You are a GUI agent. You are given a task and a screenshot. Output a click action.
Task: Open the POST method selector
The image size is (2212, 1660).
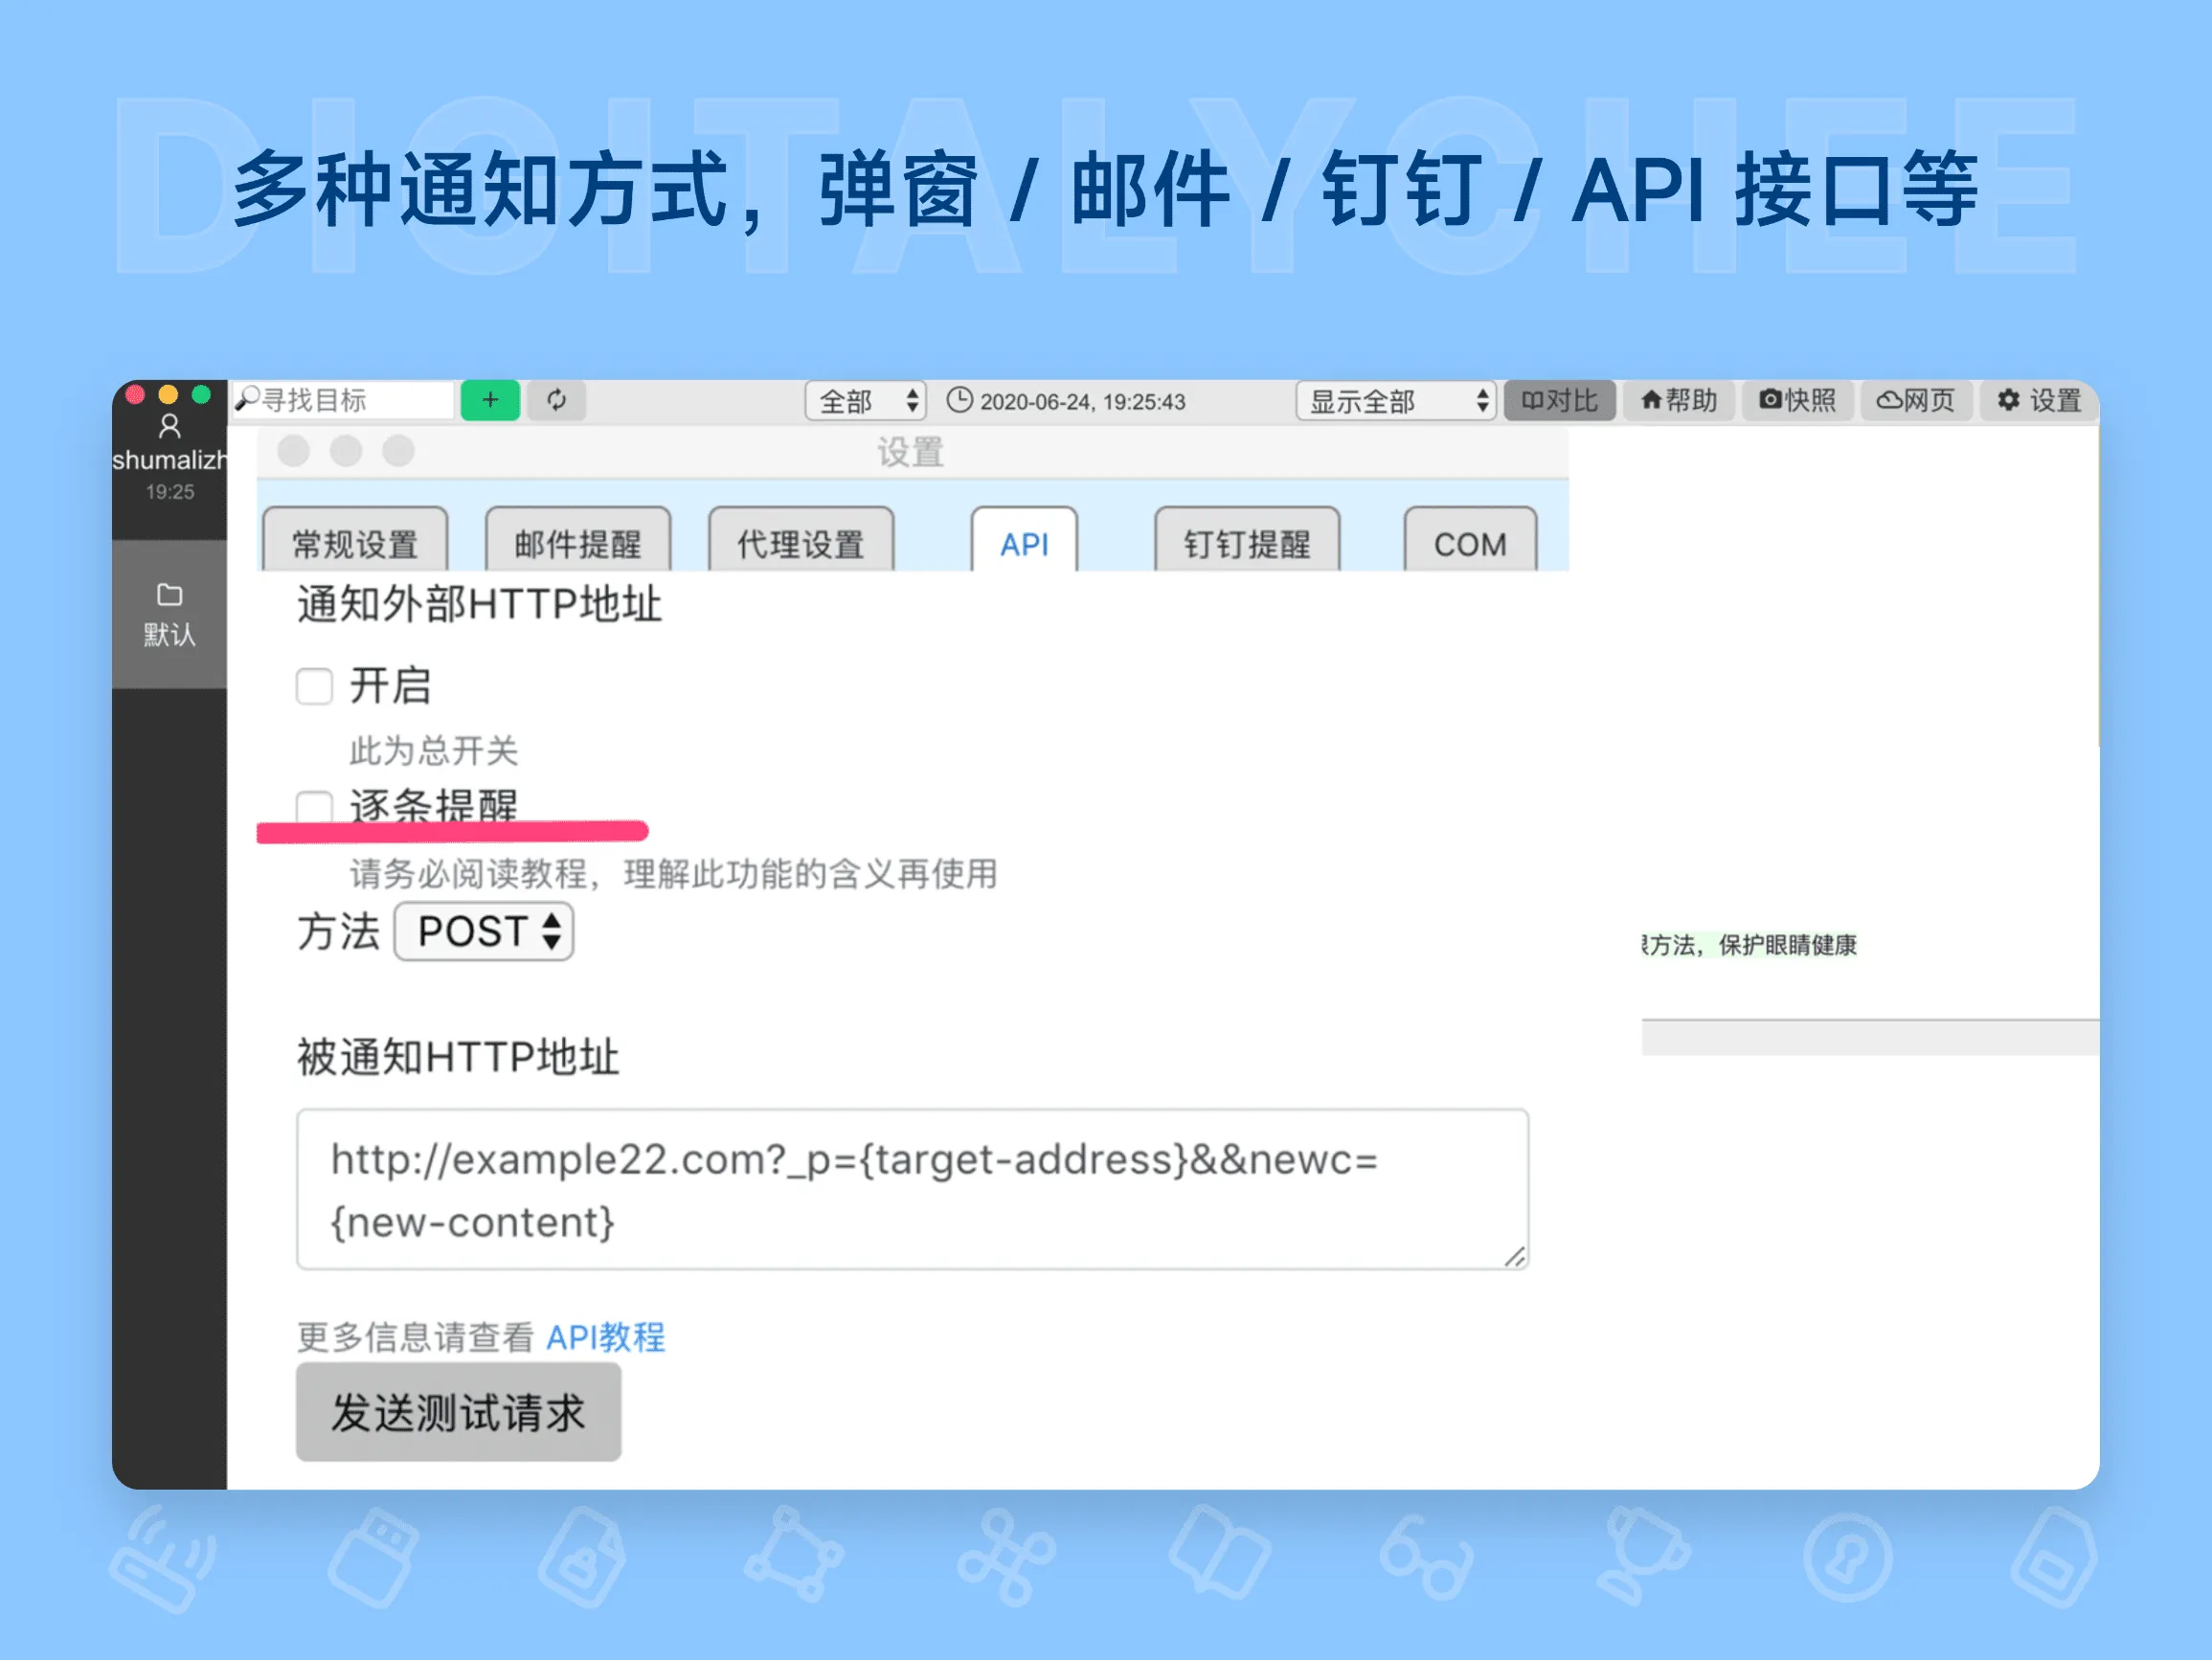pyautogui.click(x=483, y=931)
